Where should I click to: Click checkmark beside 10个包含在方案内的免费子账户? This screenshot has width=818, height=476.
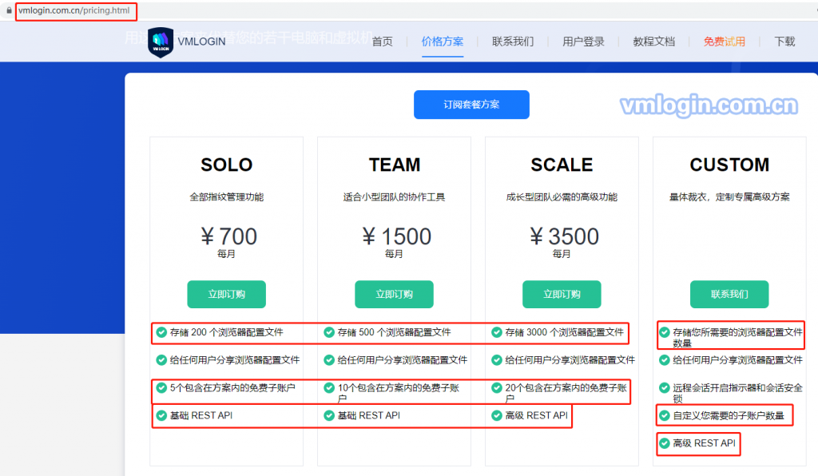coord(329,388)
